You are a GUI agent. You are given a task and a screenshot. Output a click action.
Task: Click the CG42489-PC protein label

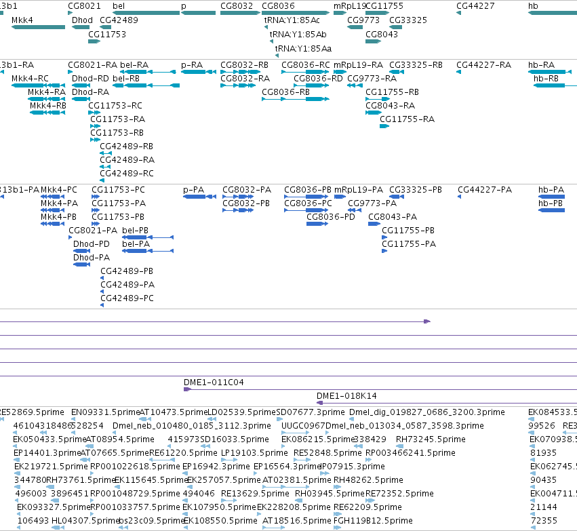click(127, 298)
